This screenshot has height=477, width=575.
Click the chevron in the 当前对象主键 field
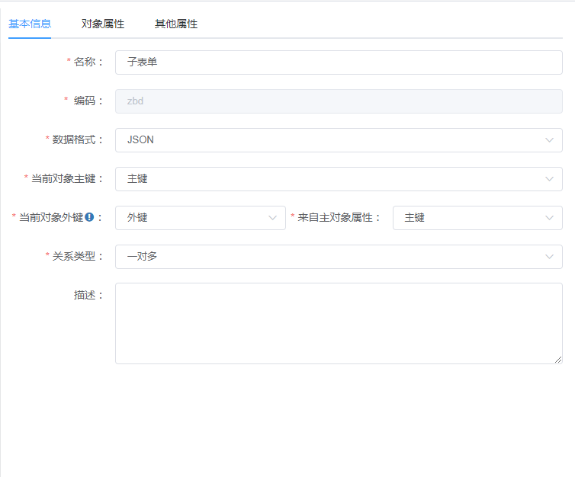(x=549, y=179)
